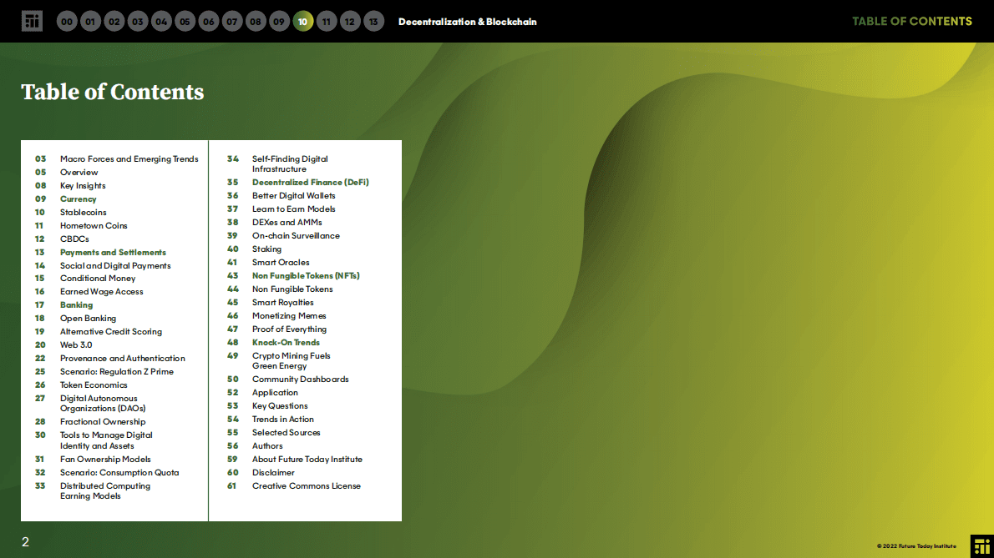994x558 pixels.
Task: Click chapter 11 navigation circle
Action: pos(327,22)
